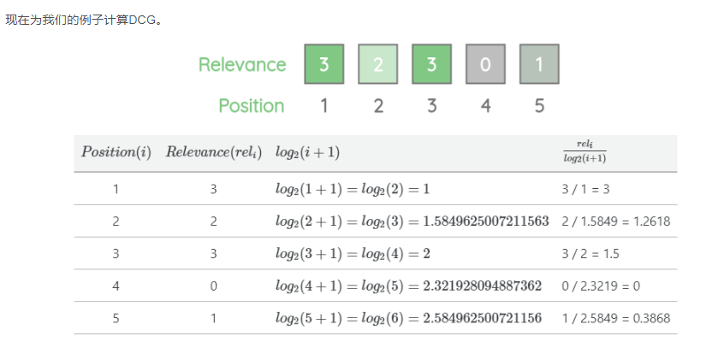Select the result cell 3 / 1 = 3

coord(585,189)
